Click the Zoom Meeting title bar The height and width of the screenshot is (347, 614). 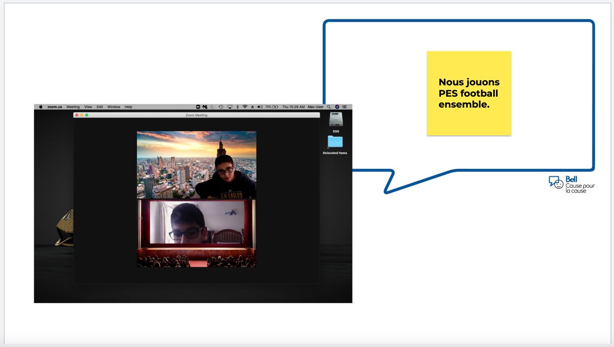tap(196, 115)
